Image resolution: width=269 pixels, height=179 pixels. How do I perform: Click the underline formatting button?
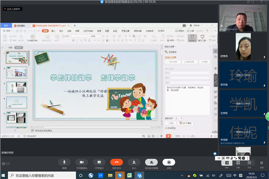(x=81, y=40)
